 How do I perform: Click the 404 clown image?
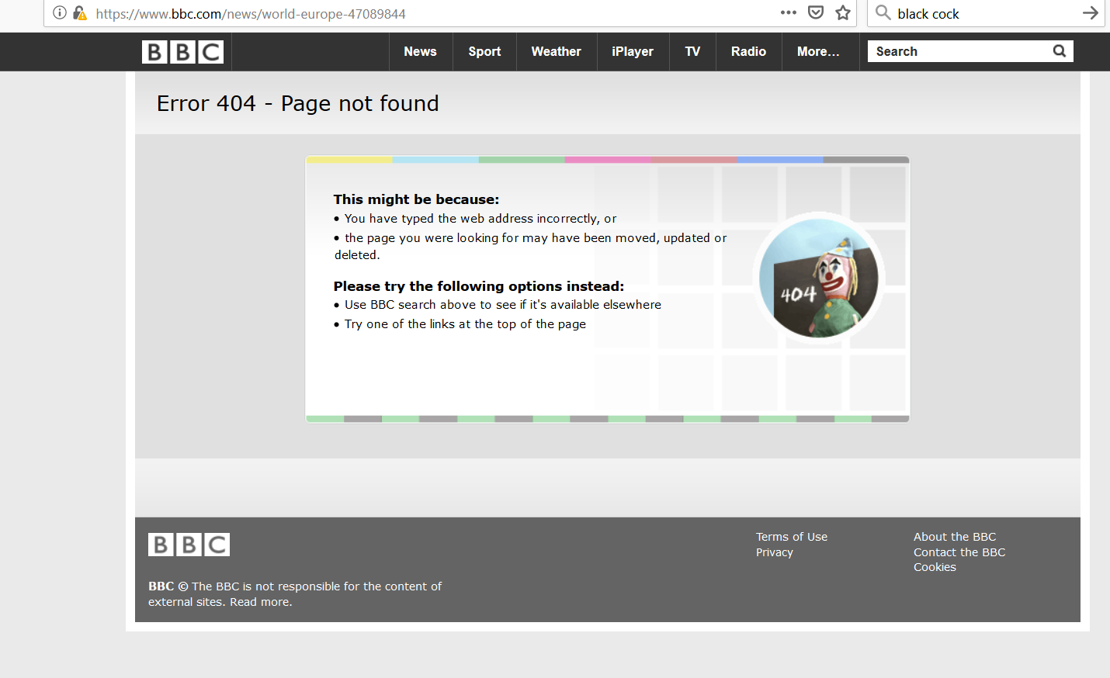click(x=819, y=278)
